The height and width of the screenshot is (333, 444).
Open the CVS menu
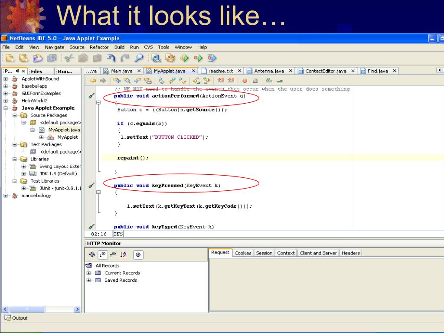(x=148, y=47)
